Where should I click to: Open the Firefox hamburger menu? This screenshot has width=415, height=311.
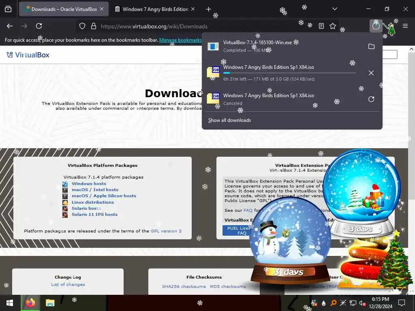405,26
